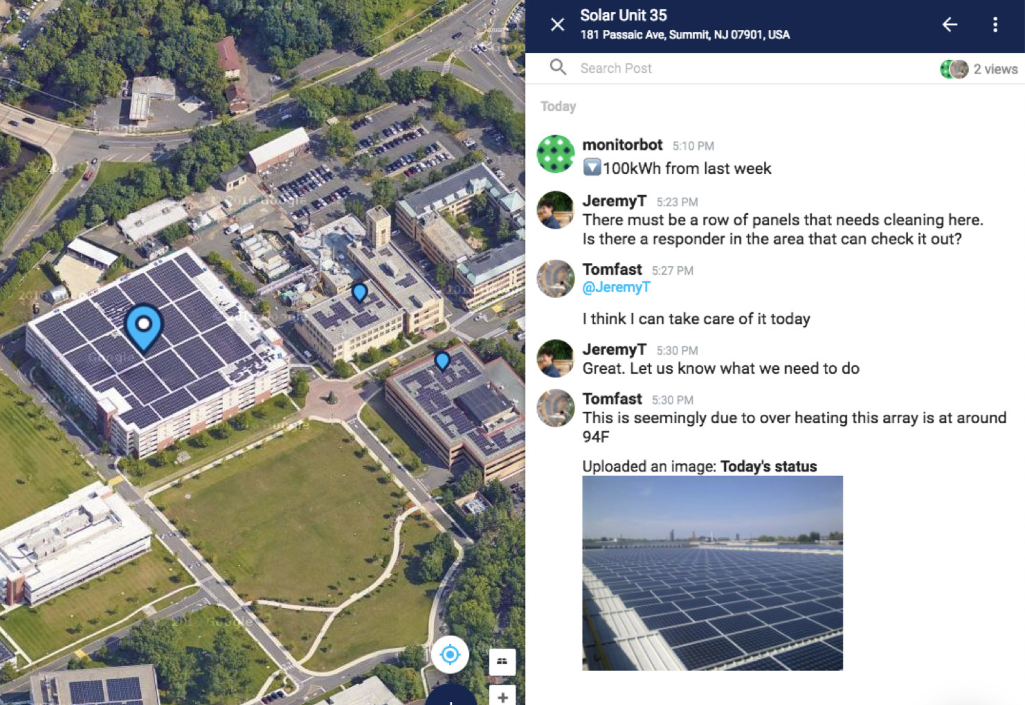Select the small pin on middle building
Screen dimensions: 1025x705
click(359, 292)
